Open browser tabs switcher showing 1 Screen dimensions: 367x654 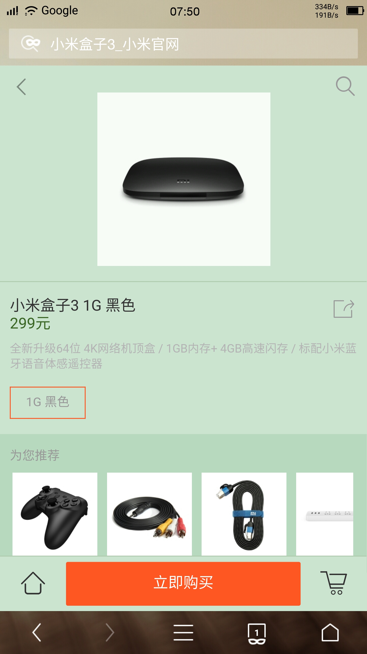point(257,634)
